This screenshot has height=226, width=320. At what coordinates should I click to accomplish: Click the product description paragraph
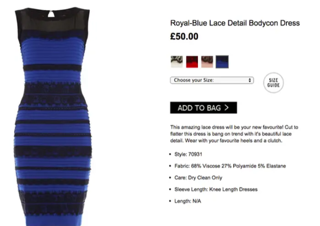click(234, 134)
